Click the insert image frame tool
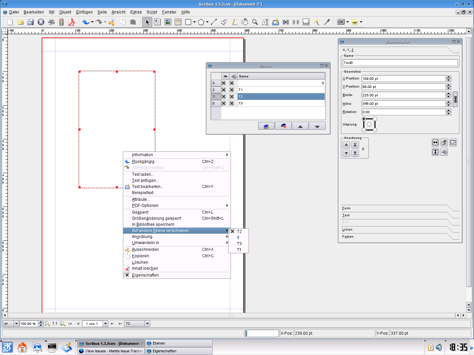 coord(168,22)
